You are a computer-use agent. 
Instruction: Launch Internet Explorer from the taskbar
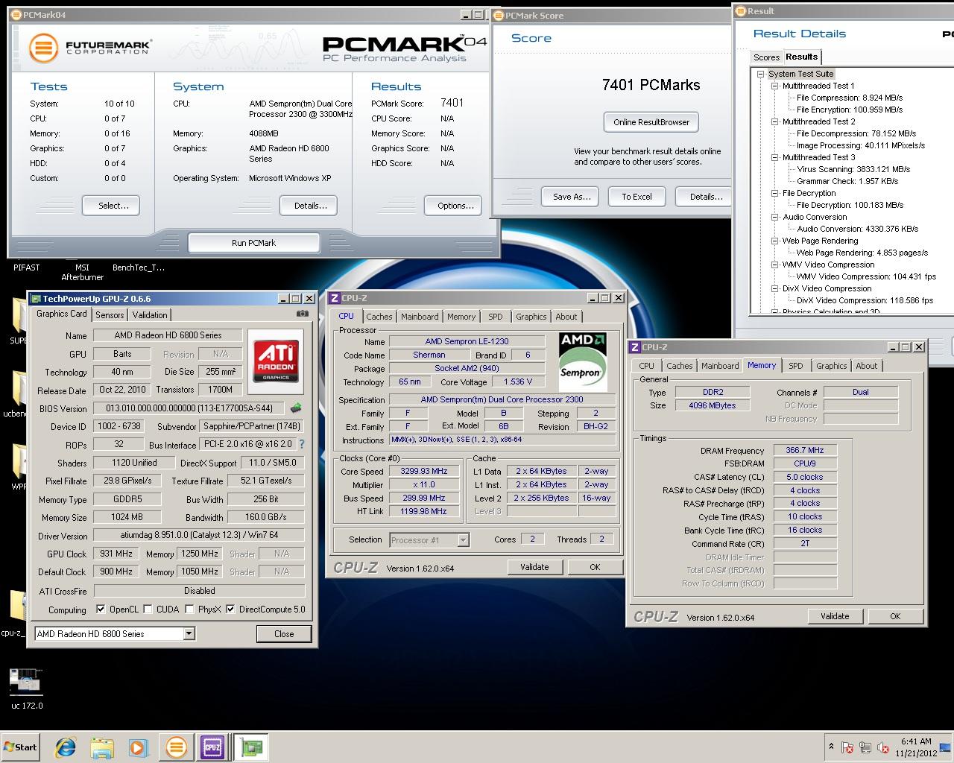pyautogui.click(x=66, y=747)
